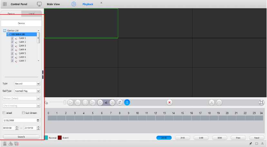This screenshot has width=267, height=147.
Task: Open the Type dropdown showing Record
Action: tap(38, 83)
